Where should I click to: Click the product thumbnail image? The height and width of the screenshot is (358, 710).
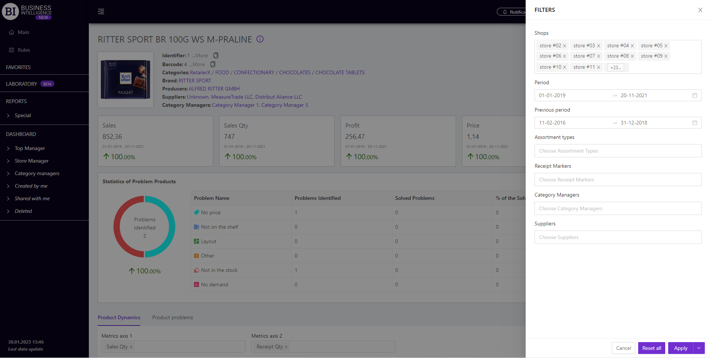[125, 80]
